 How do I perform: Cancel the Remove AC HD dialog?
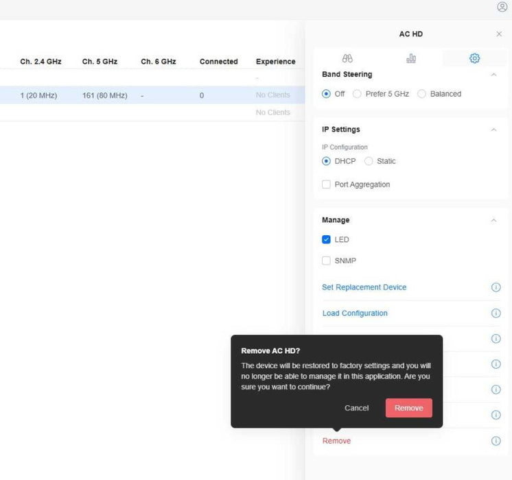tap(356, 408)
